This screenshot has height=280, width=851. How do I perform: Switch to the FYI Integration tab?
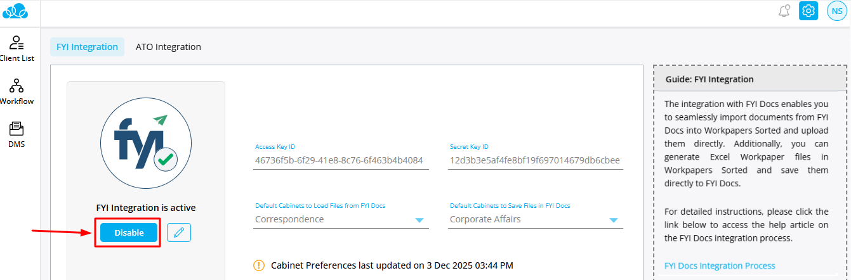coord(87,47)
